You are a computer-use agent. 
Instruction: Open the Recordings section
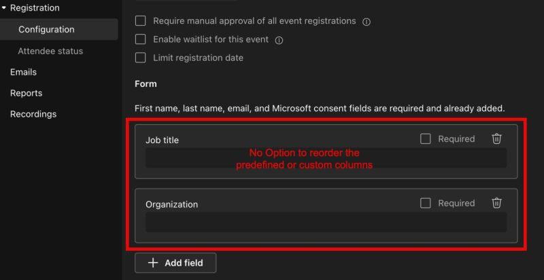(x=33, y=114)
